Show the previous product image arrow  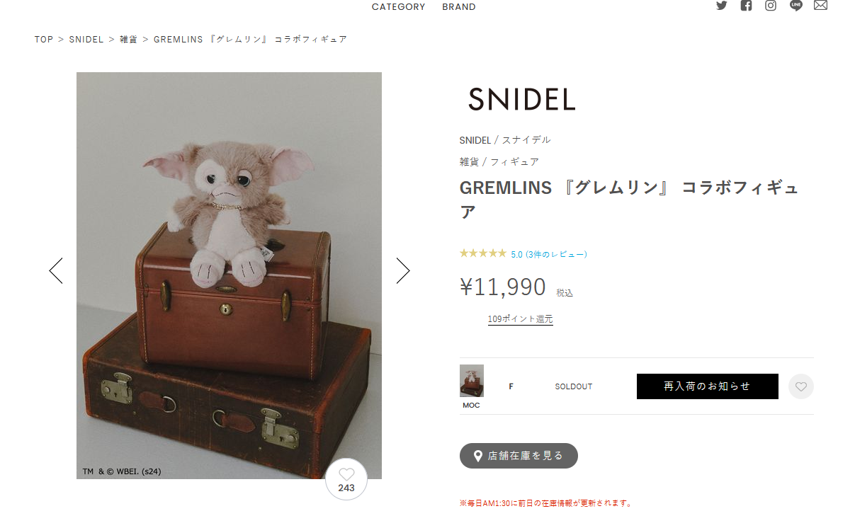56,270
